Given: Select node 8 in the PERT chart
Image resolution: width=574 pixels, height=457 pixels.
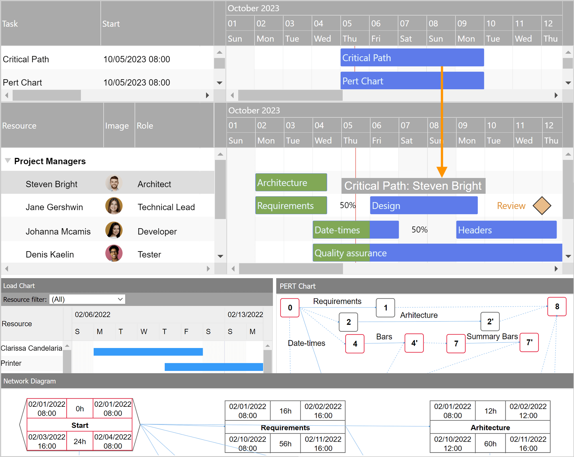Looking at the screenshot, I should [x=557, y=306].
